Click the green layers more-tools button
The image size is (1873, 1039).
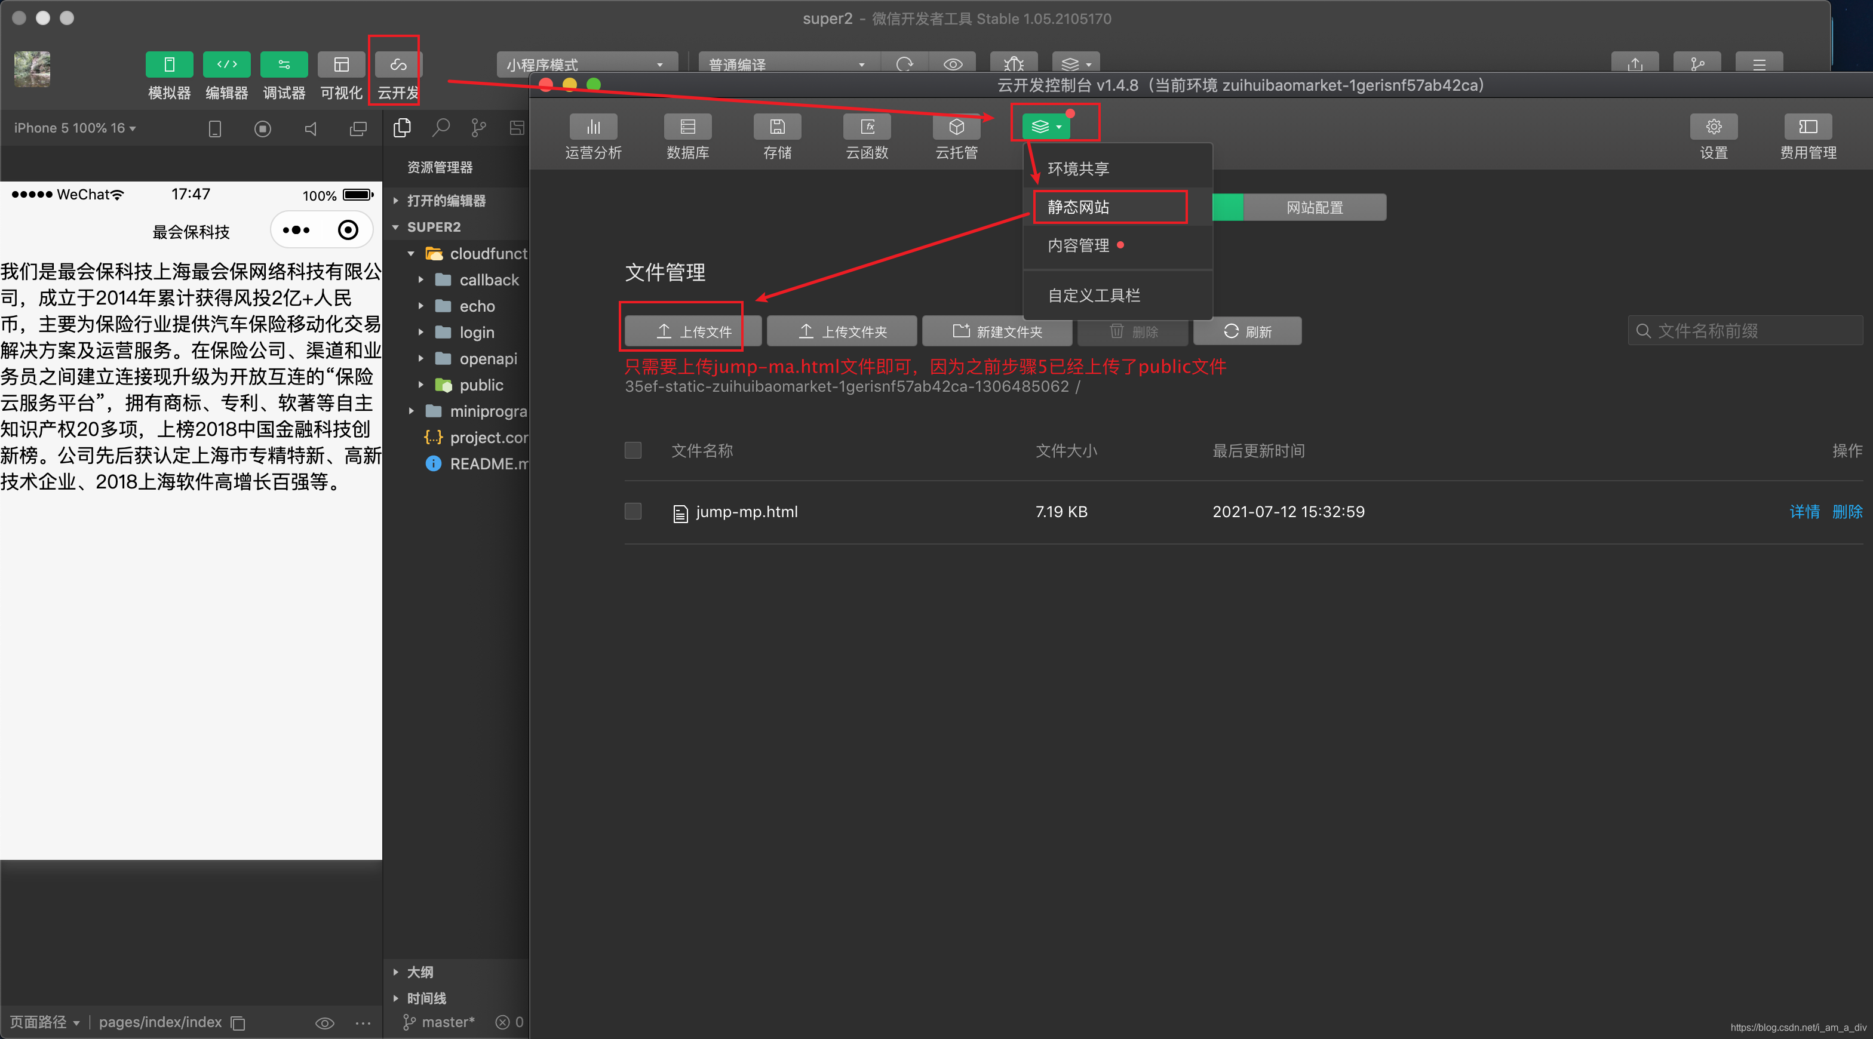(x=1046, y=127)
